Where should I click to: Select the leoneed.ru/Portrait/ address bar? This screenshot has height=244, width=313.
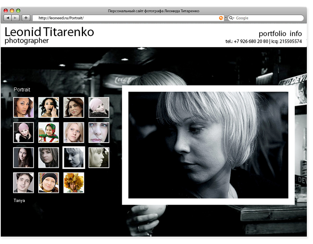coord(123,18)
